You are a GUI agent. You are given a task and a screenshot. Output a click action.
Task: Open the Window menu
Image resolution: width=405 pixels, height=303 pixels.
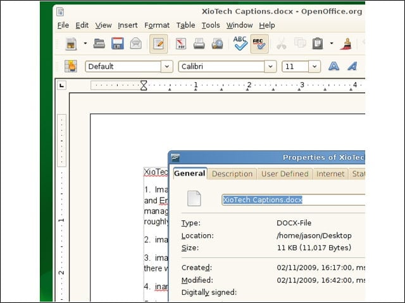point(239,25)
